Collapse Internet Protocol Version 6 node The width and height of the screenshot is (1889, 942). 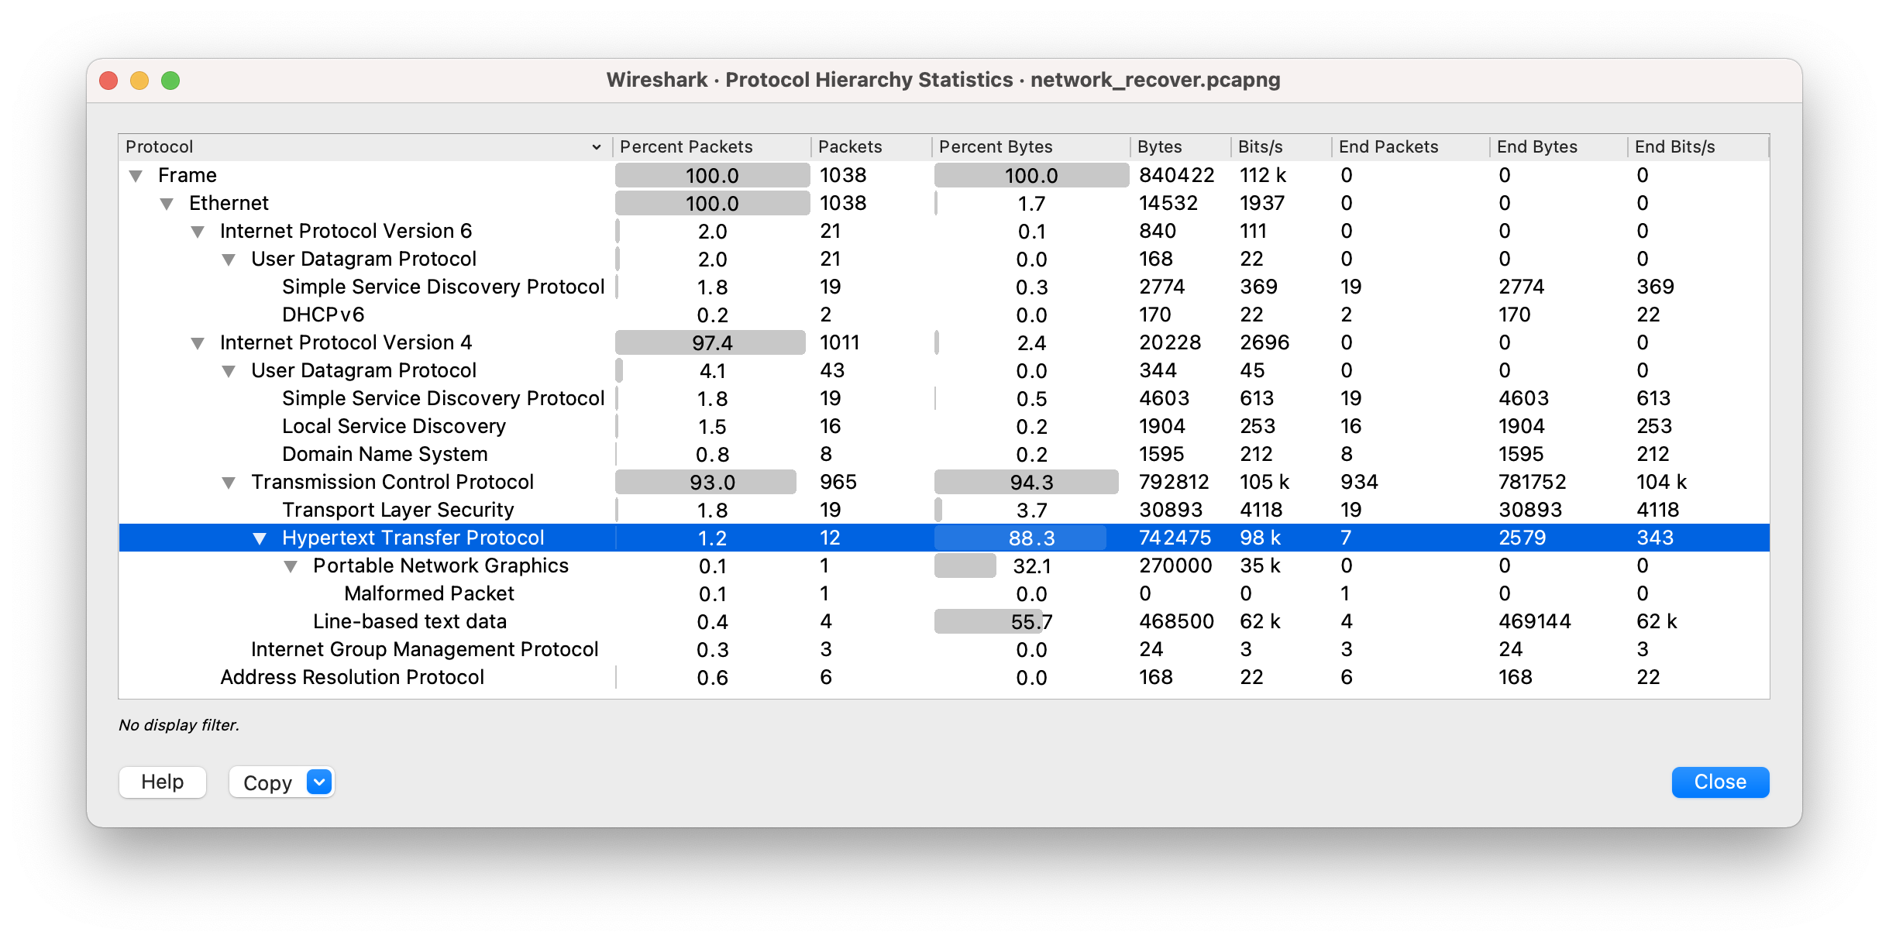click(x=198, y=232)
